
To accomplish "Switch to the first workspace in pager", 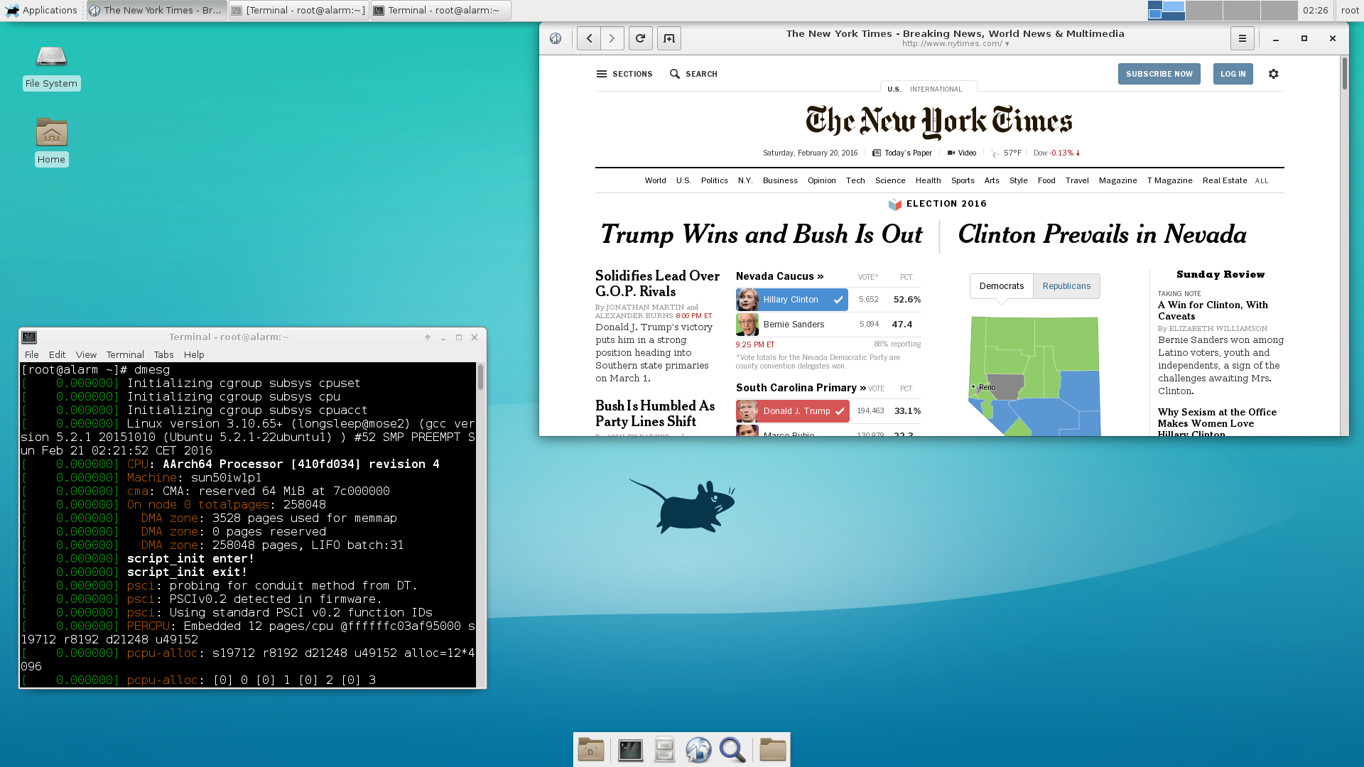I will click(x=1167, y=10).
